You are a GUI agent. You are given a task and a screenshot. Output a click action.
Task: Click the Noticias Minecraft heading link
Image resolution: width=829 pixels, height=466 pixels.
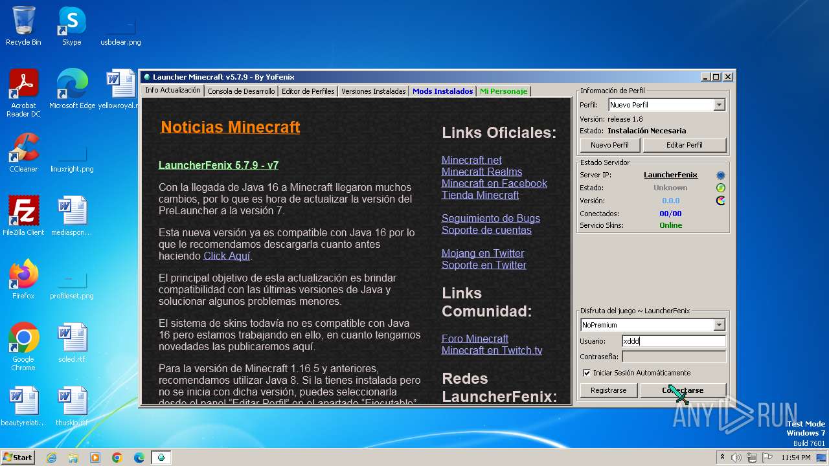pos(230,127)
